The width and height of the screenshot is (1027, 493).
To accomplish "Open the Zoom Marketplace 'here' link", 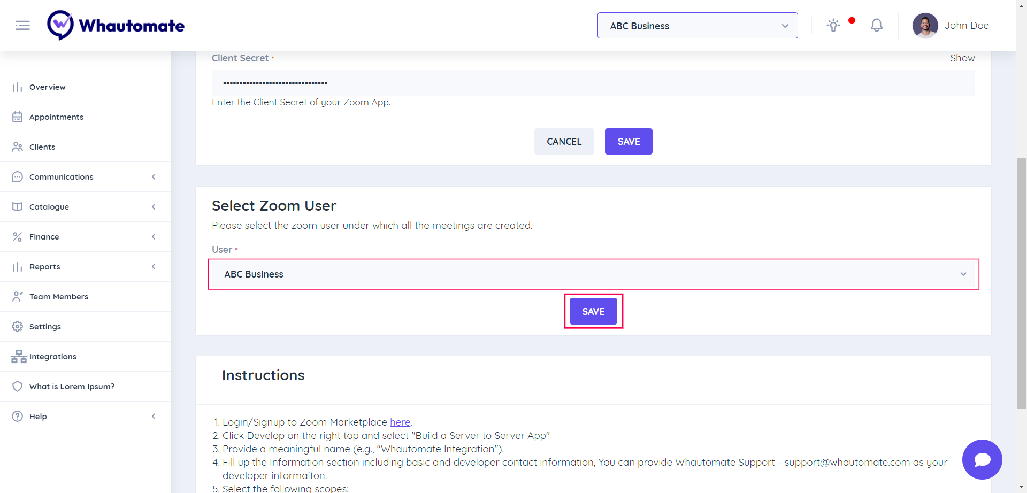I will pos(400,422).
